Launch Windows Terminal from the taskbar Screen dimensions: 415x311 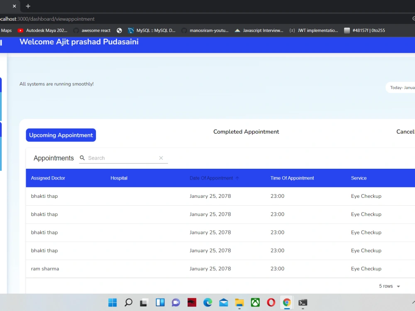click(x=303, y=303)
